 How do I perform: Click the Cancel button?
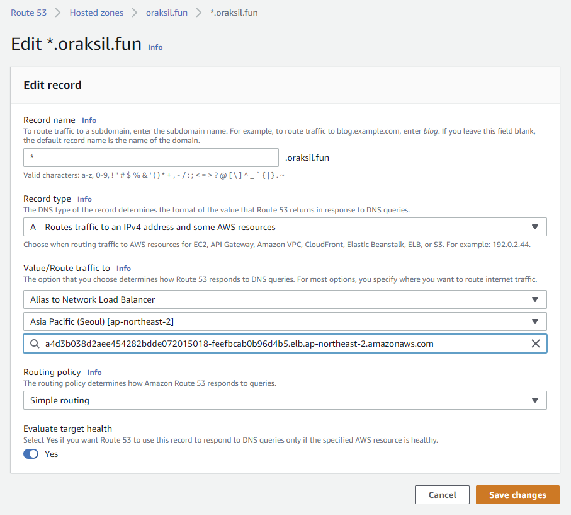pos(442,495)
